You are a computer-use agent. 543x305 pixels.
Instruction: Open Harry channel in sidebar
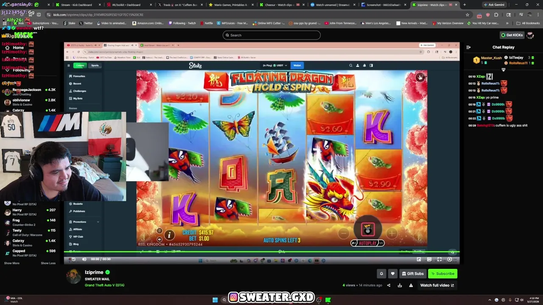pos(30,212)
